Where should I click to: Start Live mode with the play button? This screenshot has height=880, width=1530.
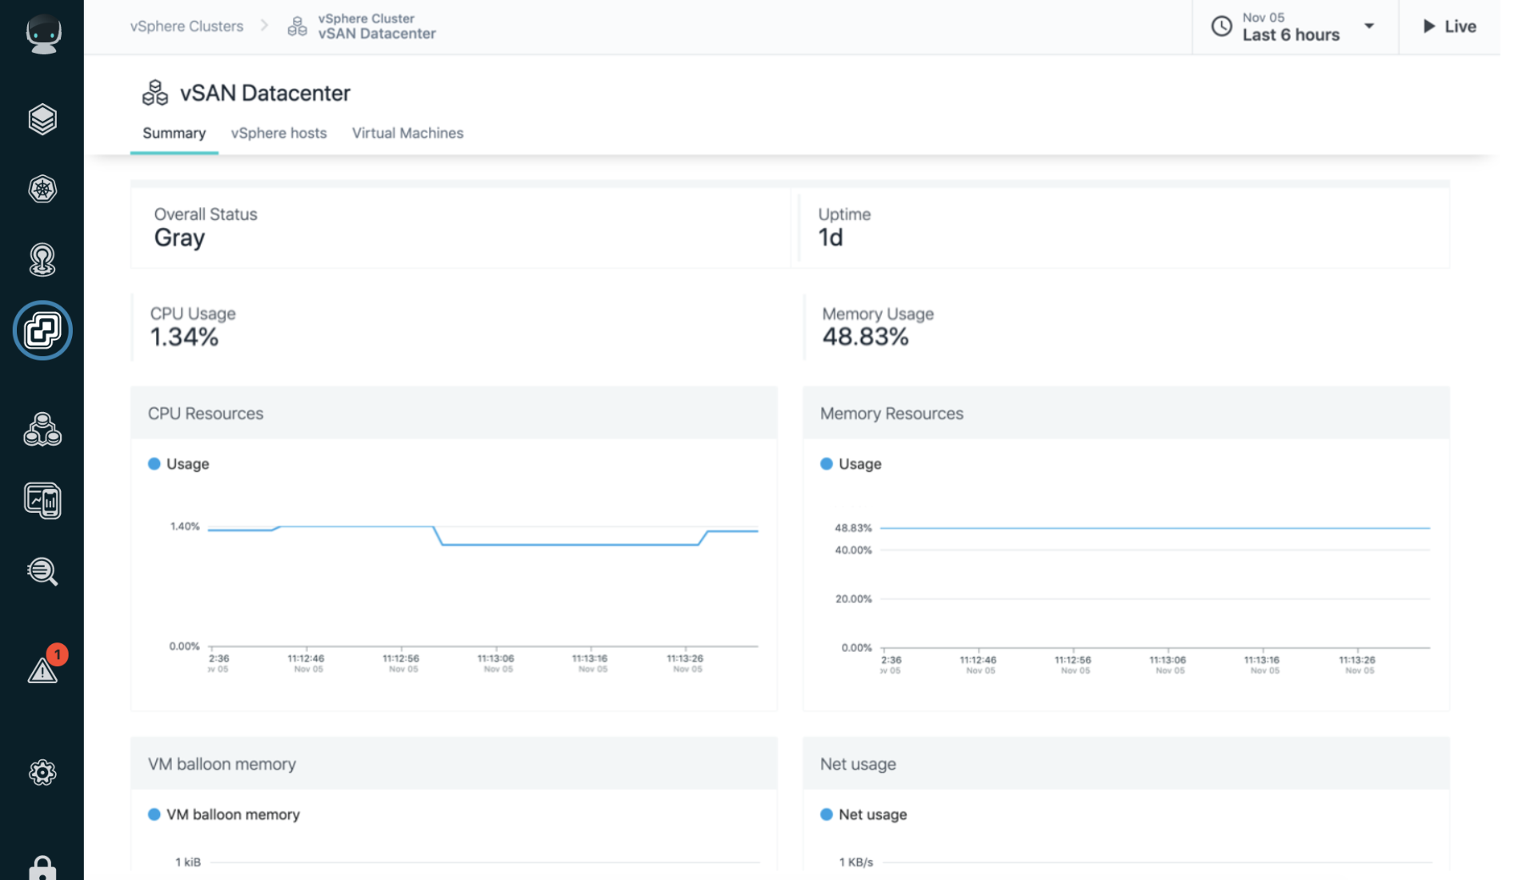1449,26
